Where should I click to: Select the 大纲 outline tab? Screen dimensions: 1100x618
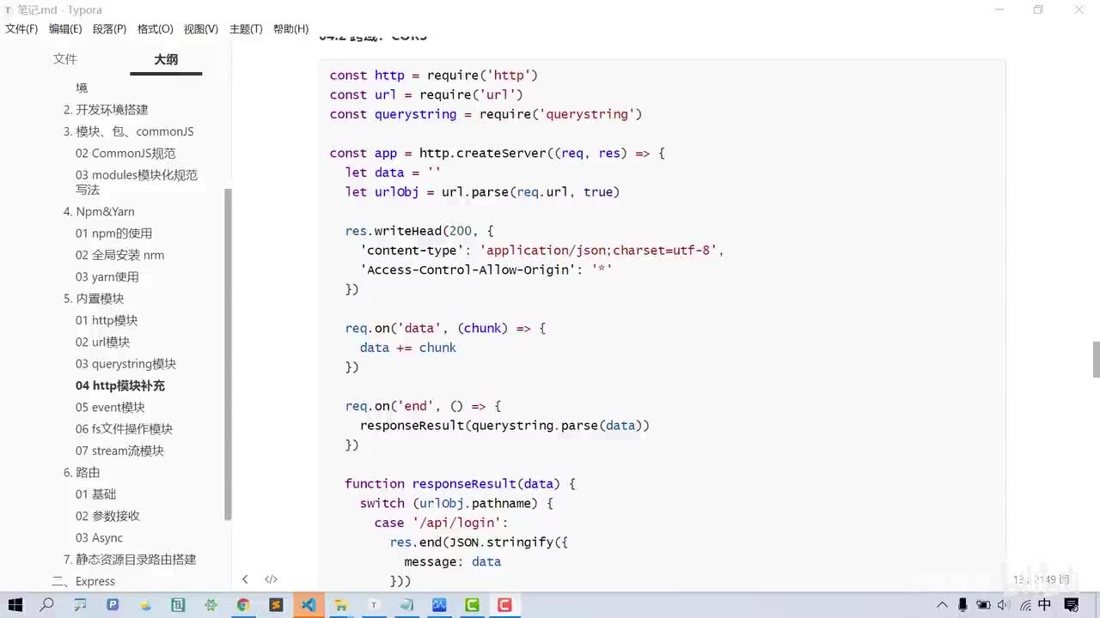click(166, 59)
